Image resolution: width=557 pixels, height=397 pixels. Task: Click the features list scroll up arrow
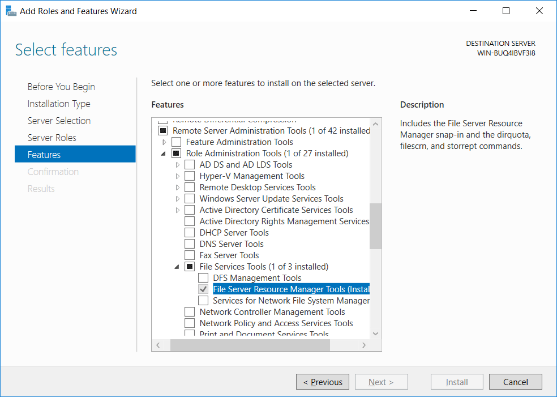tap(375, 125)
